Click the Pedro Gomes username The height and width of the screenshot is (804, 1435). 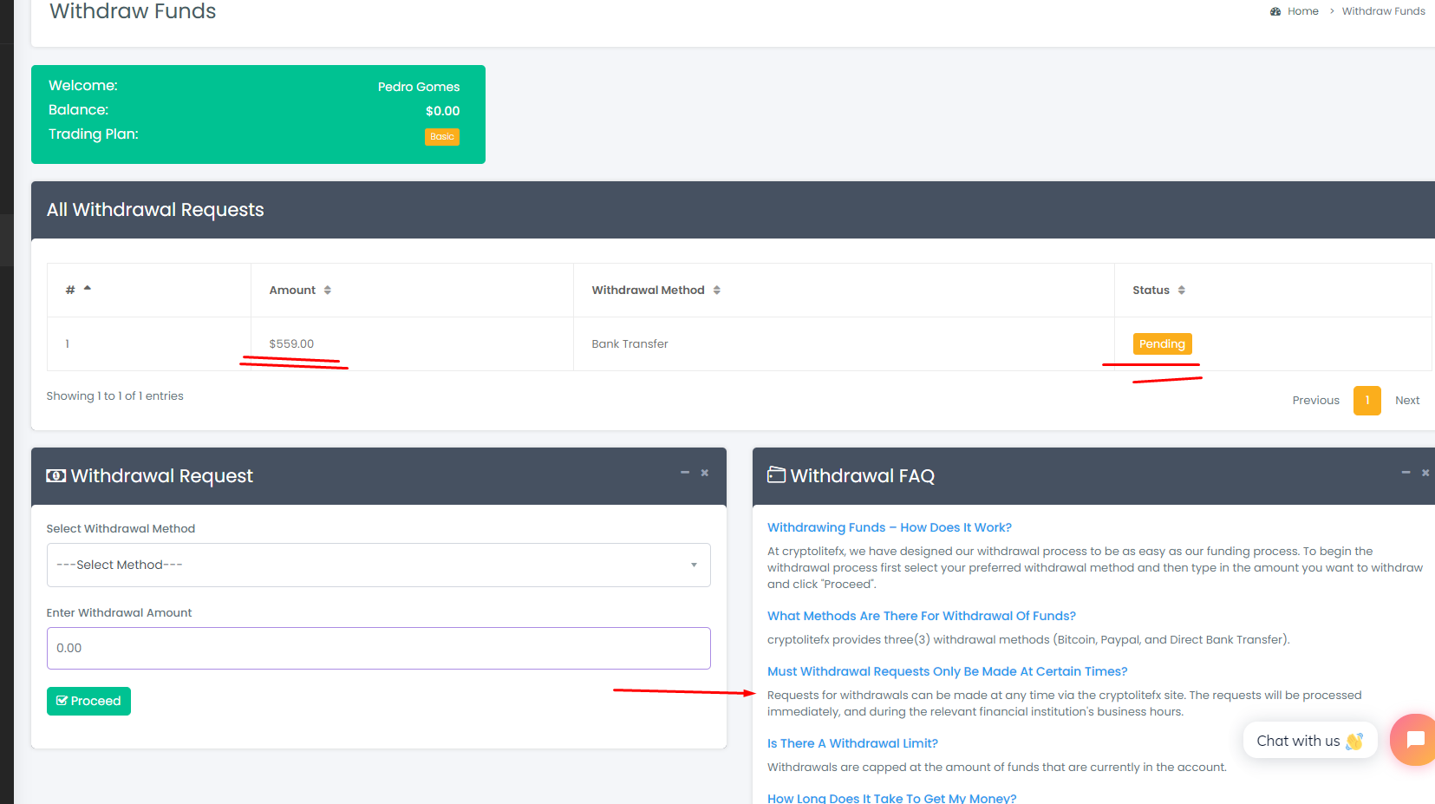coord(419,87)
